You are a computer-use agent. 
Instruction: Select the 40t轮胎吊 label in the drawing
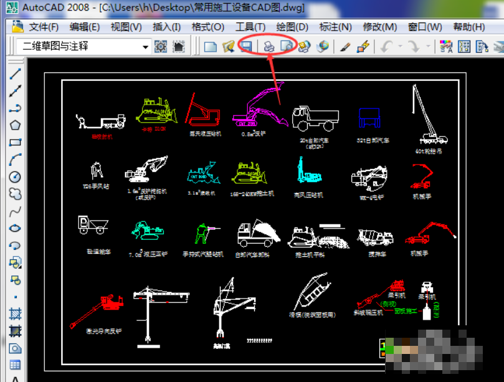pyautogui.click(x=429, y=151)
